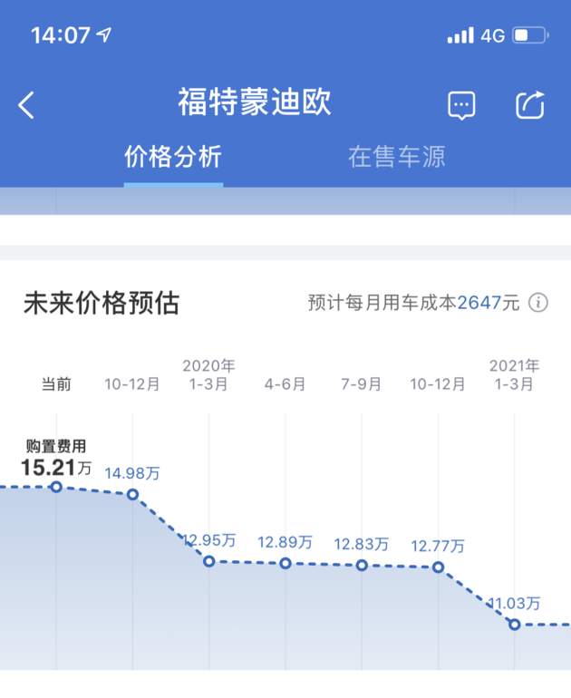Select the 14.98万 data point
The width and height of the screenshot is (571, 698).
132,494
